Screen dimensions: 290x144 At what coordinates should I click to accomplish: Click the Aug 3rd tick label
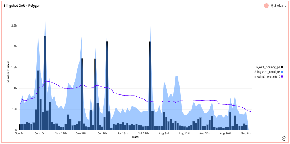click(x=164, y=133)
